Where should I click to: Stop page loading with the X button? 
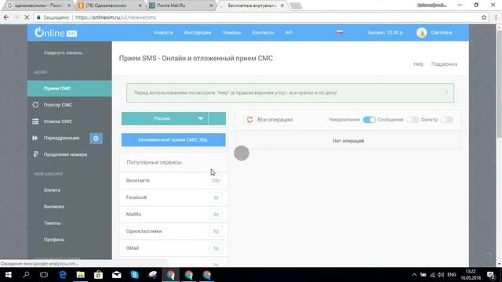point(27,17)
